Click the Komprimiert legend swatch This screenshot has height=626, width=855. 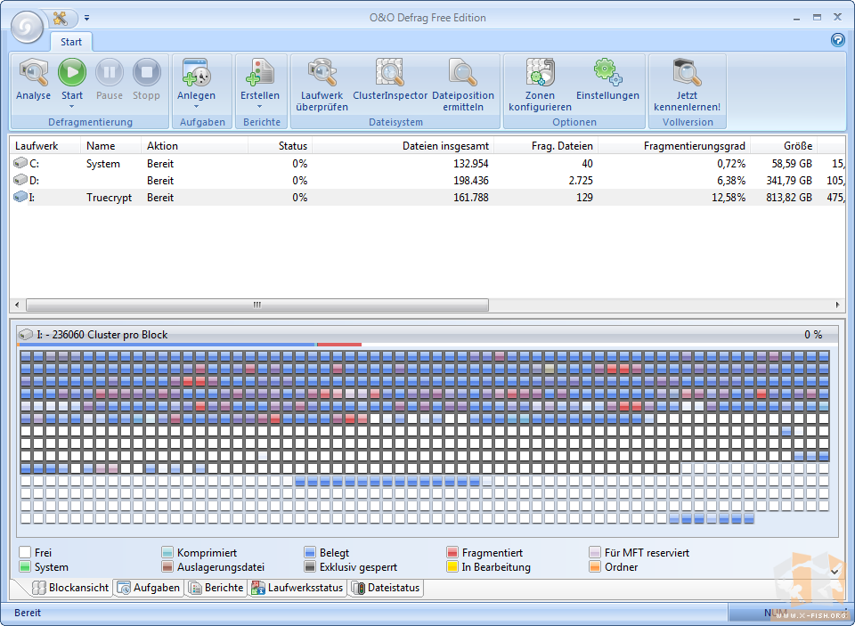pyautogui.click(x=167, y=552)
